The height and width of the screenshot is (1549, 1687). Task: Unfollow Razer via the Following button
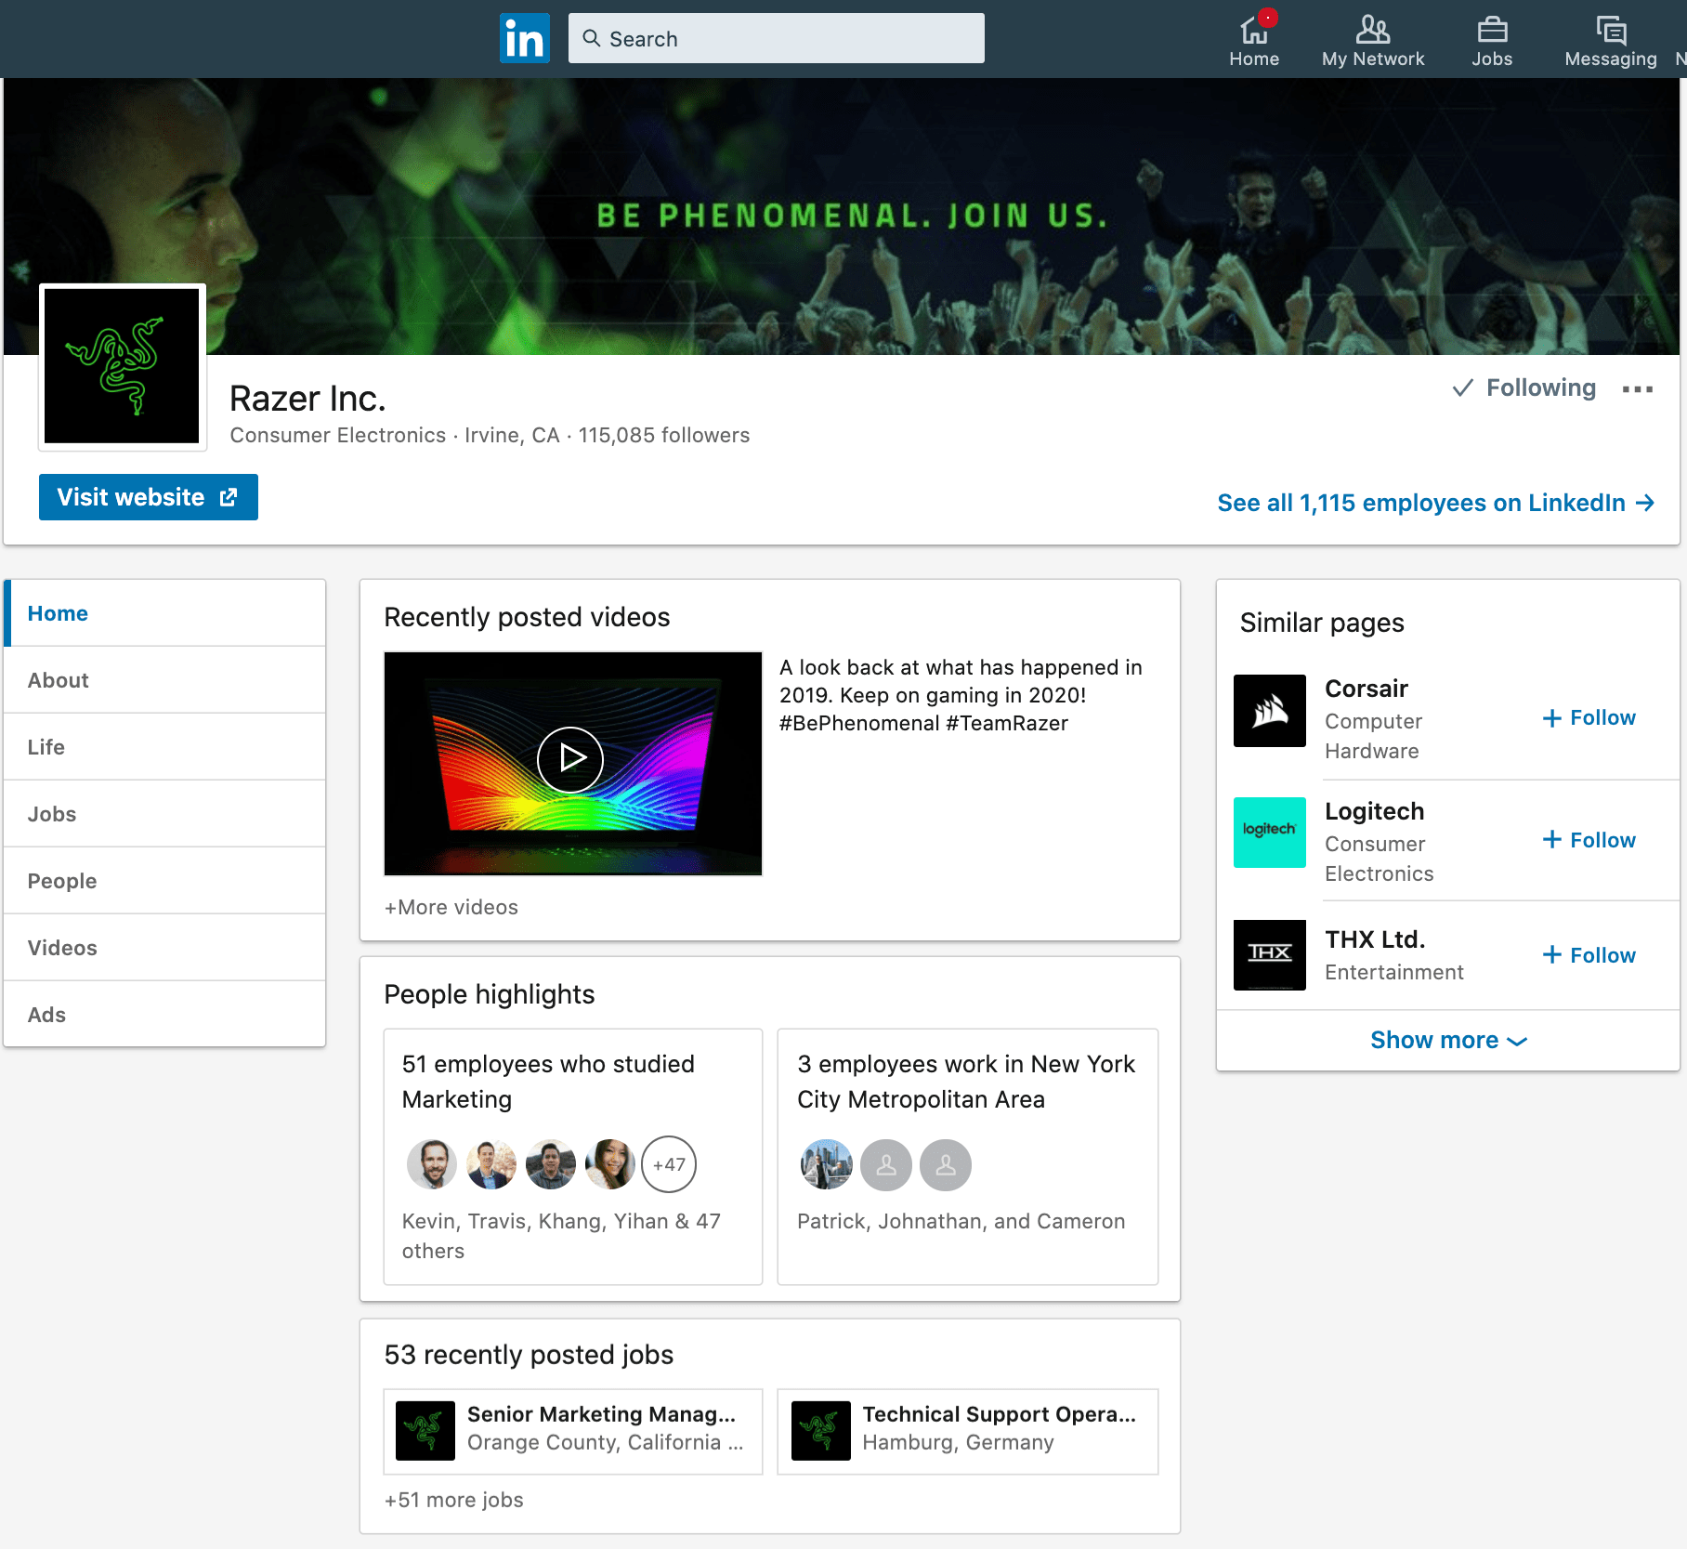[1522, 387]
